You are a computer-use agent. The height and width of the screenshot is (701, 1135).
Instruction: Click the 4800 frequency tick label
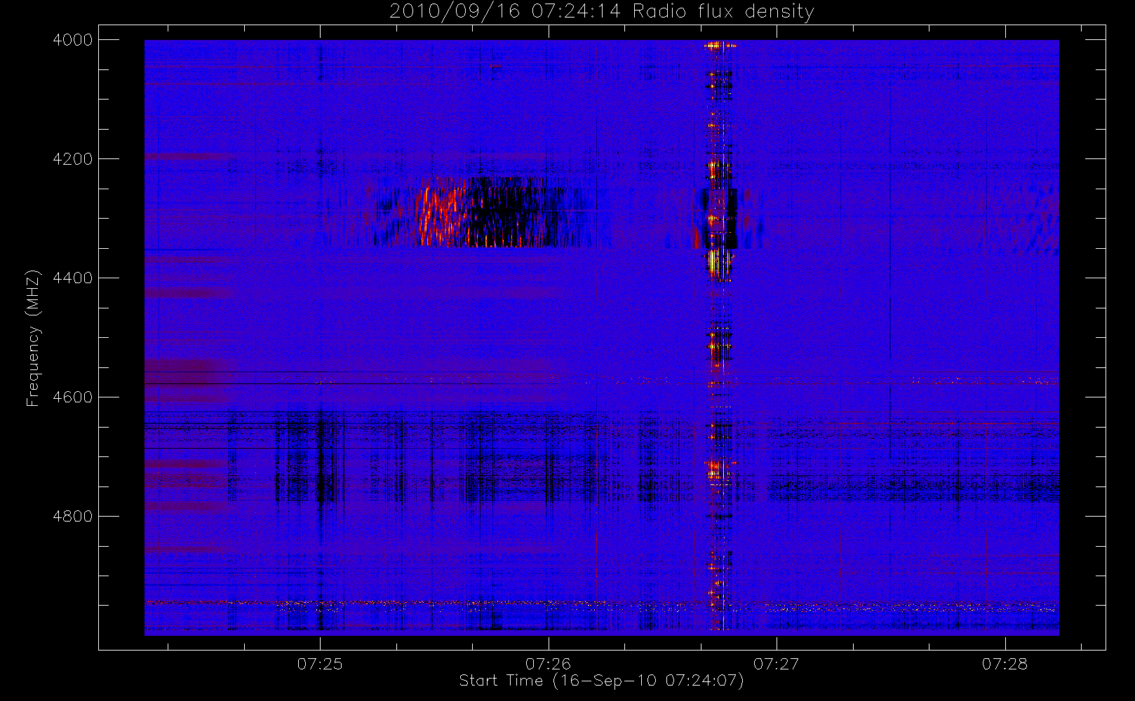tap(72, 517)
